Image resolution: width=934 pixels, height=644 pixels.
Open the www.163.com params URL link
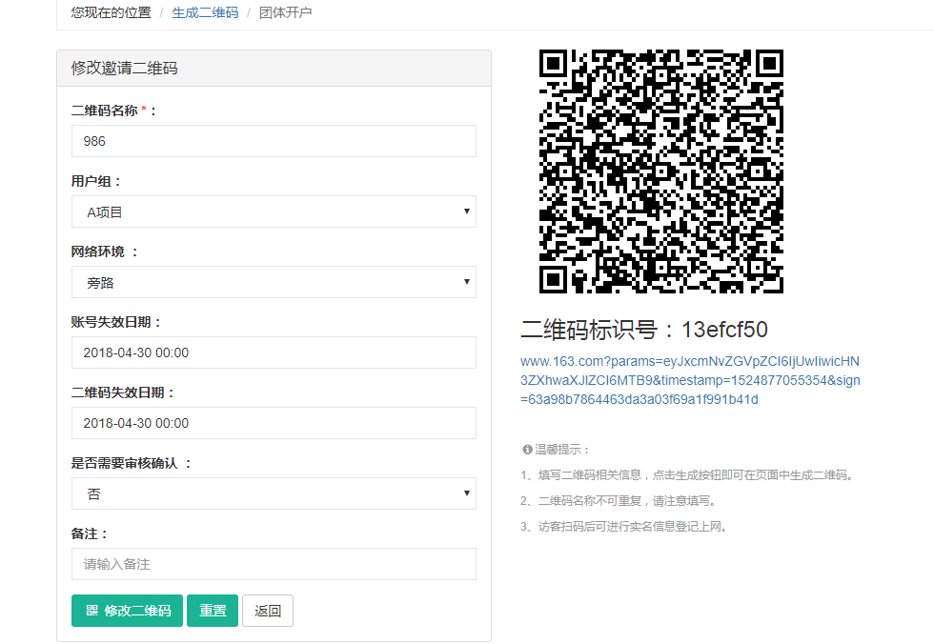[690, 380]
